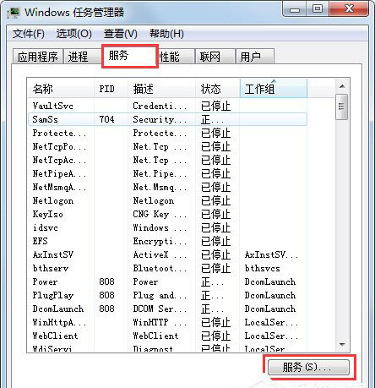Switch to the 用户 tab
375x388 pixels.
point(255,57)
